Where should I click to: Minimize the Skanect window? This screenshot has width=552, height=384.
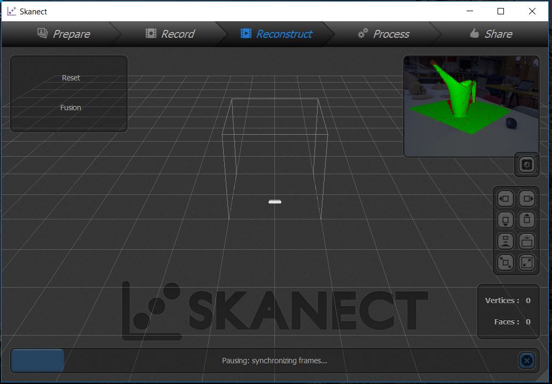(470, 11)
